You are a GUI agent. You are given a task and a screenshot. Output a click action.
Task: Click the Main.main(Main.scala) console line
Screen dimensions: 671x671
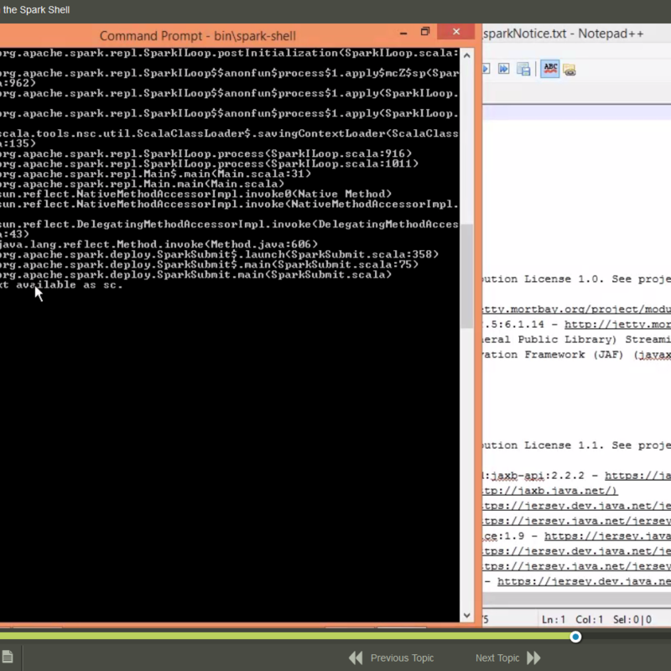pos(142,184)
